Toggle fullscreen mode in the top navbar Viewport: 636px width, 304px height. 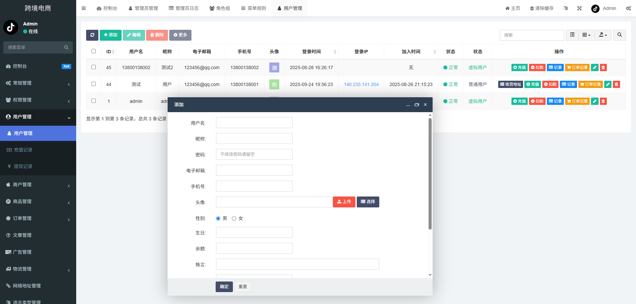(579, 8)
